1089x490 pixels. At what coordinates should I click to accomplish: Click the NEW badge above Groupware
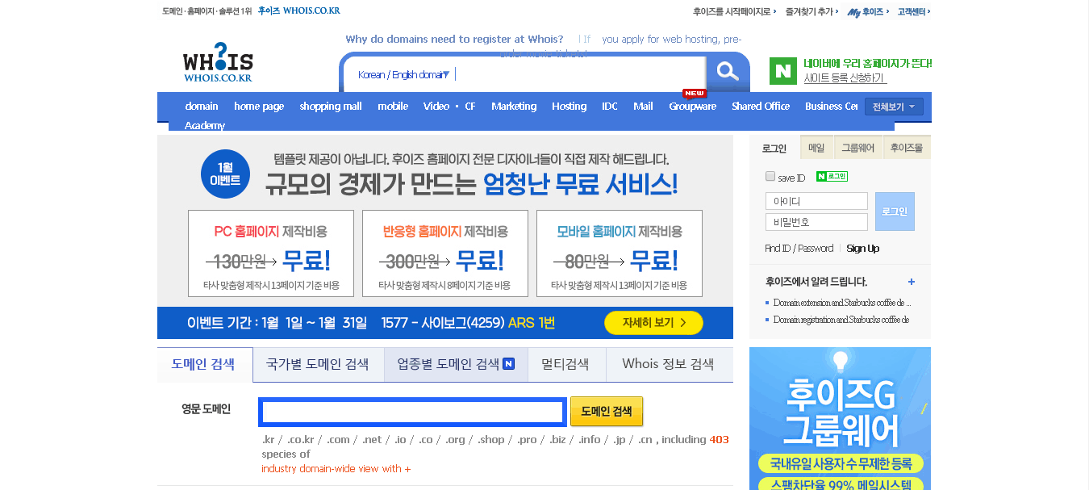(694, 94)
